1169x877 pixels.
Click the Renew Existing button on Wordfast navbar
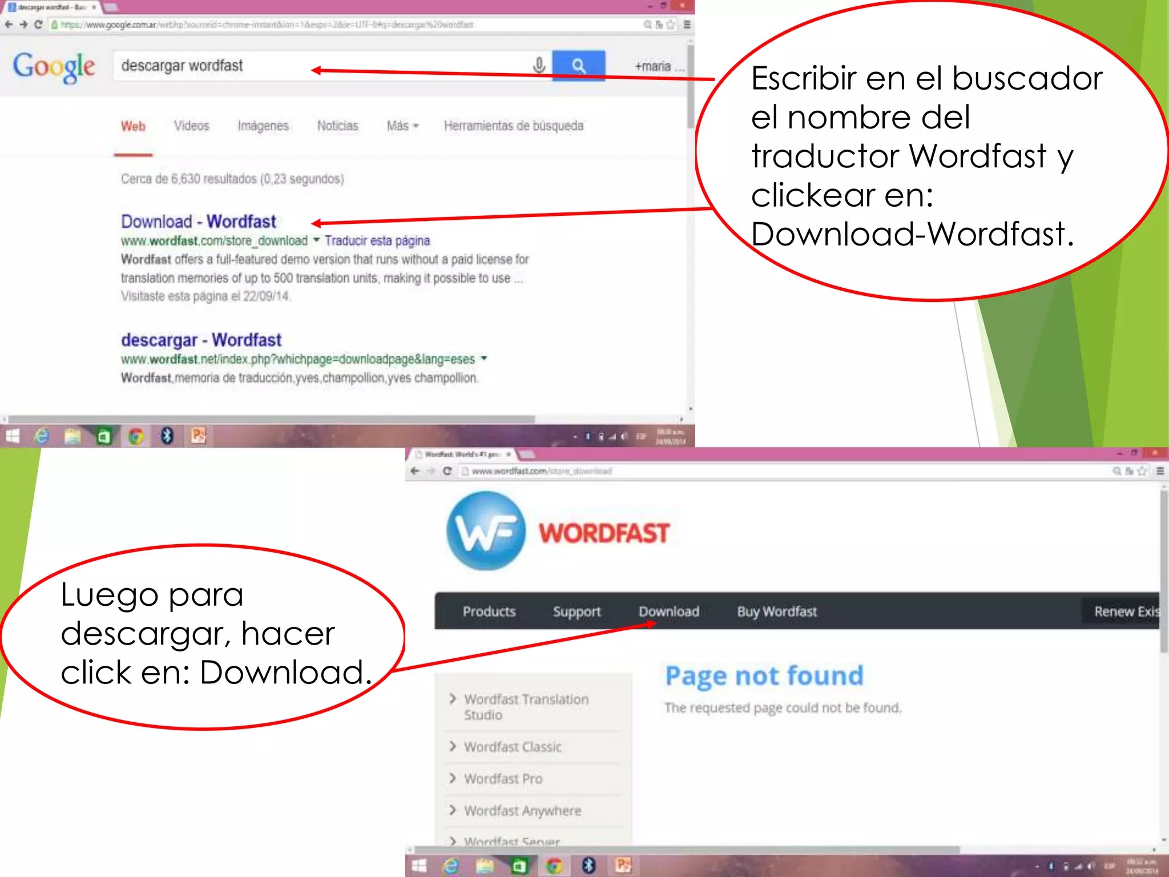(x=1126, y=612)
